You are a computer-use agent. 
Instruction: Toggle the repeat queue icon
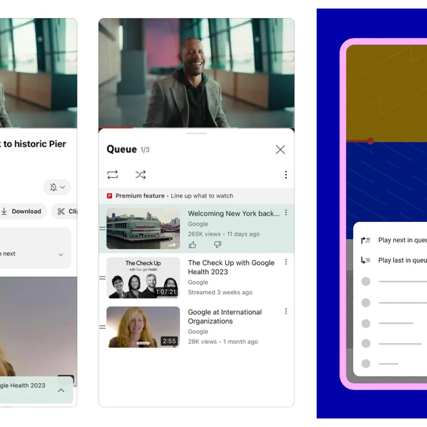[112, 175]
